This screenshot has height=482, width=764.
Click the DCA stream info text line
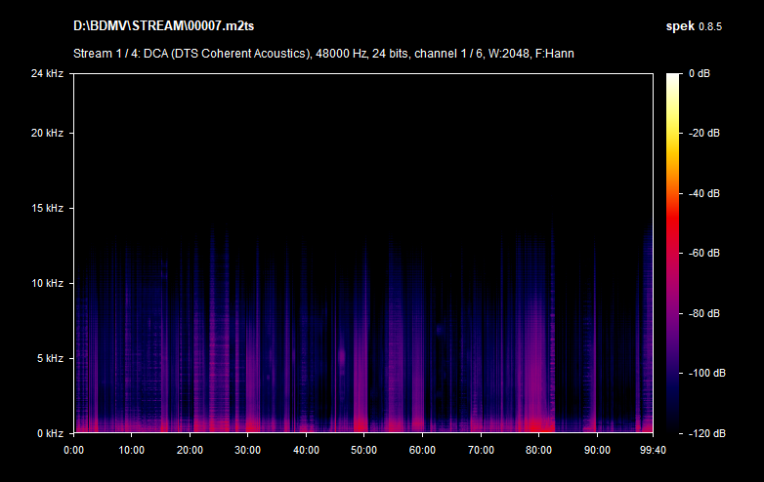[322, 53]
